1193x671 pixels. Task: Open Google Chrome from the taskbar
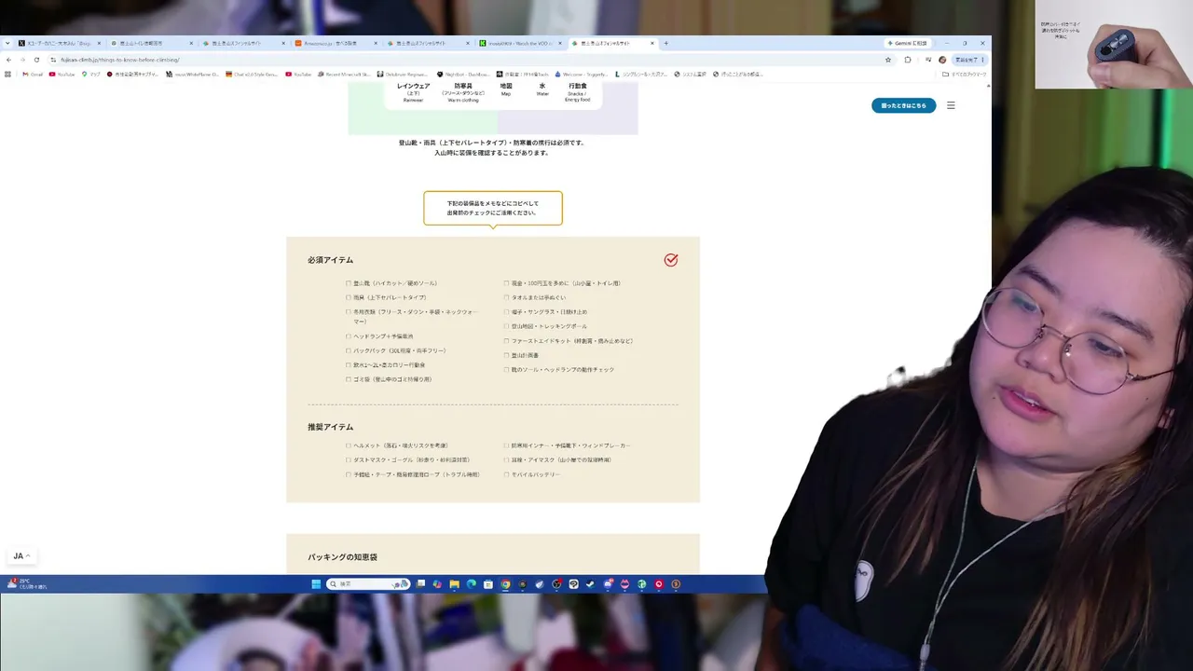coord(505,584)
